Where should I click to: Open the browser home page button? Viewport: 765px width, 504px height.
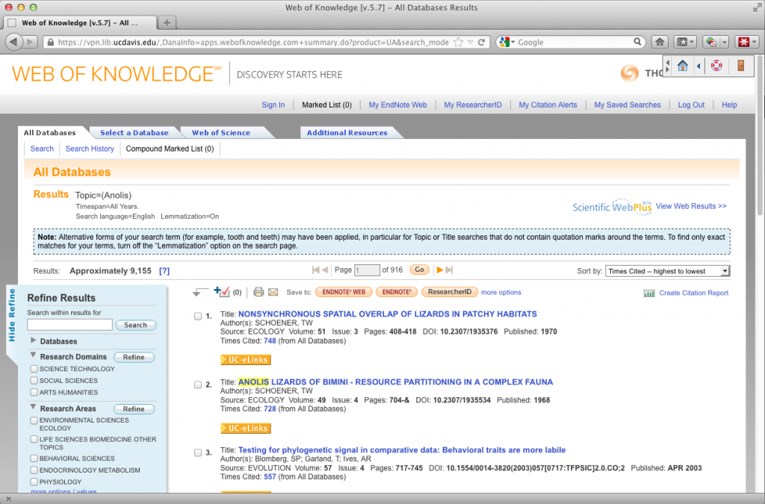pos(660,42)
